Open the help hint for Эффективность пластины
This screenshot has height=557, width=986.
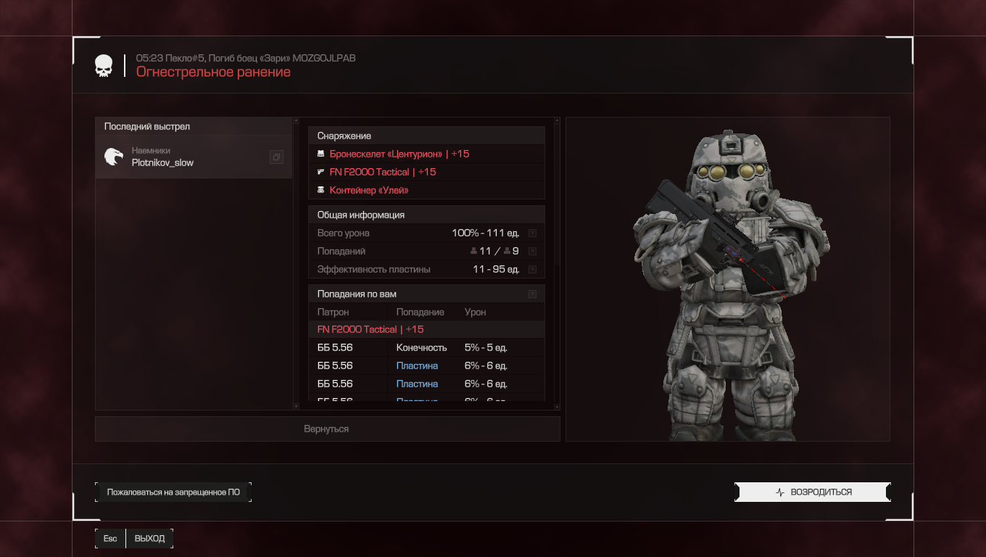click(x=532, y=269)
